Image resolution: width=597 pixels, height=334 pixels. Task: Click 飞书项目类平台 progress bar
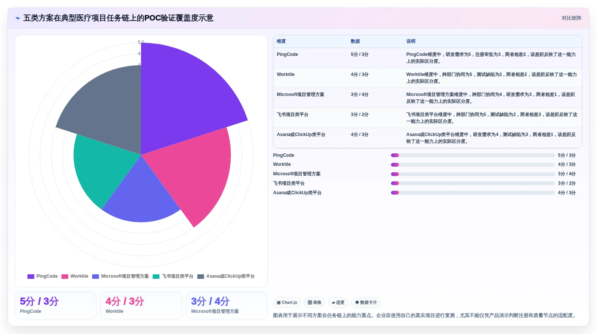(x=473, y=183)
